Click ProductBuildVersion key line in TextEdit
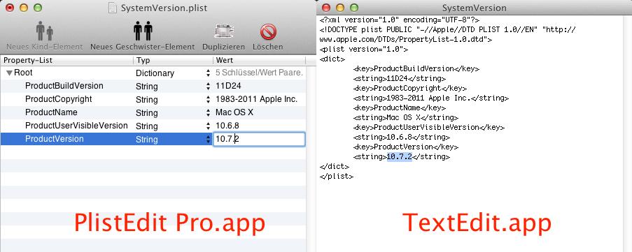This screenshot has height=252, width=632. click(416, 68)
